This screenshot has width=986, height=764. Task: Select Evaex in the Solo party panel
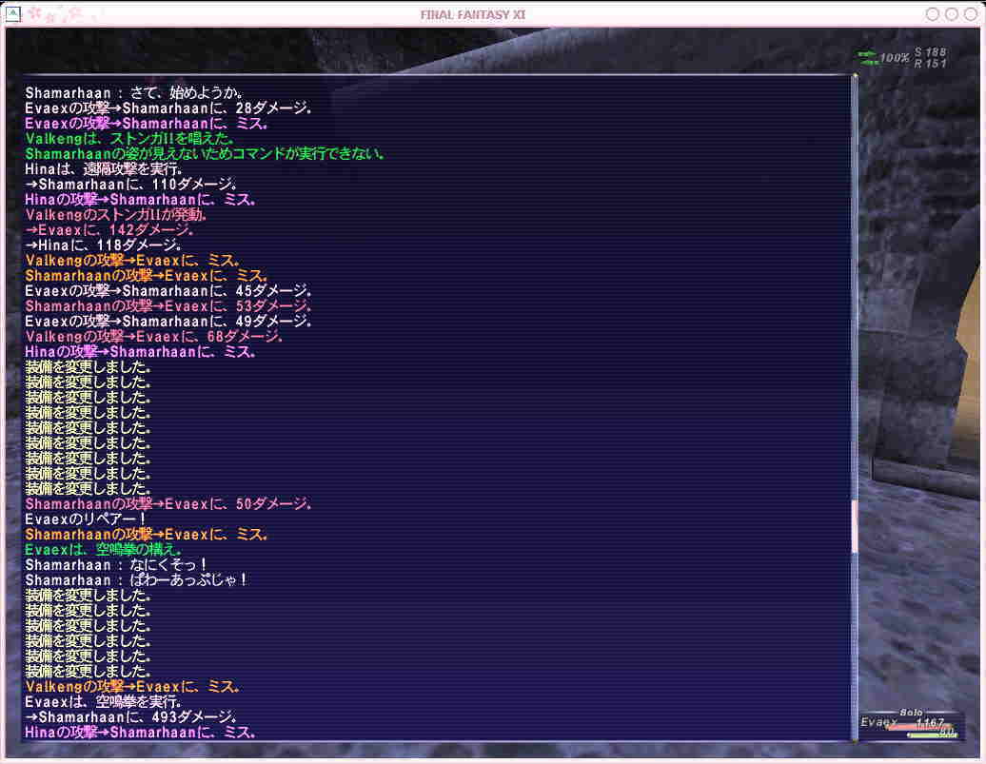click(878, 723)
